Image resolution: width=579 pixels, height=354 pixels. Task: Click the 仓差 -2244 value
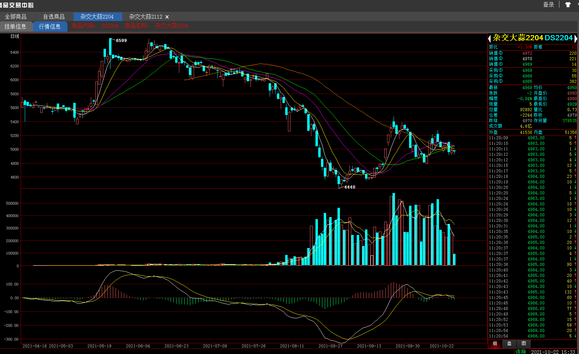pos(526,115)
